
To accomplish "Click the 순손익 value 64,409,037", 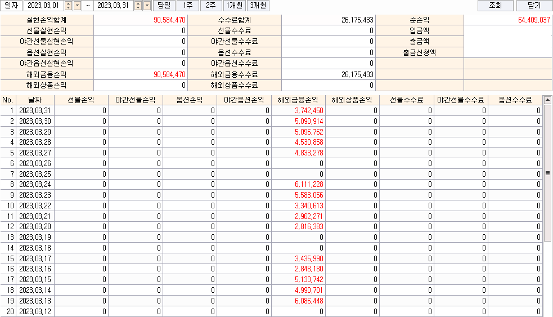I will (x=507, y=20).
